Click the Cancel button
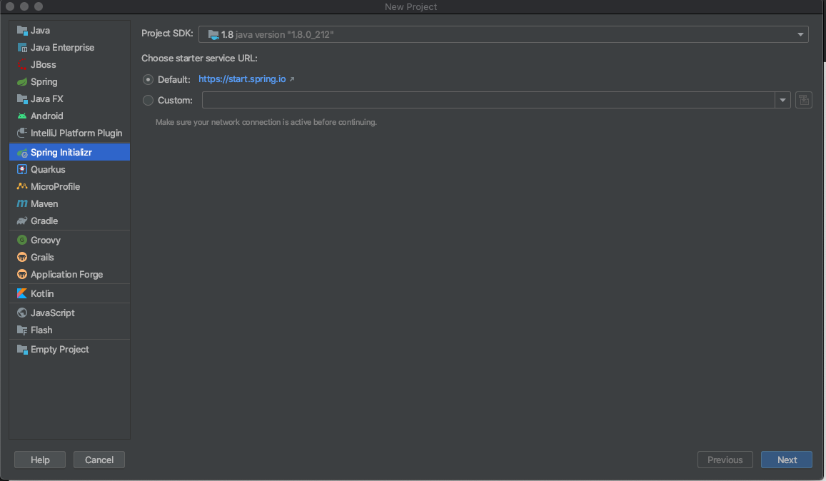This screenshot has height=481, width=826. click(99, 460)
